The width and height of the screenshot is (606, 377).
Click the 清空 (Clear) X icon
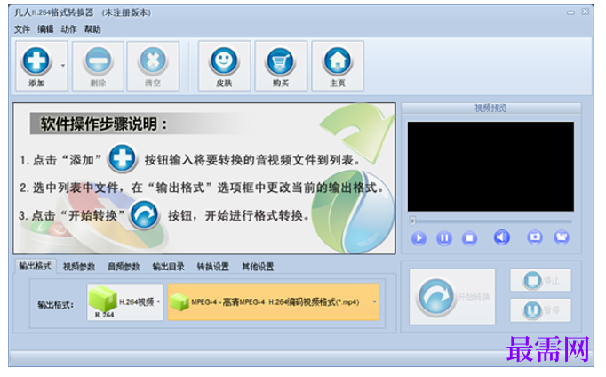(x=153, y=61)
